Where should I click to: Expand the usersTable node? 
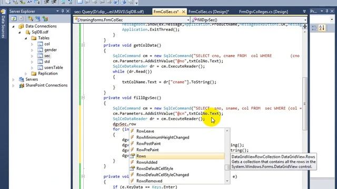[32, 68]
